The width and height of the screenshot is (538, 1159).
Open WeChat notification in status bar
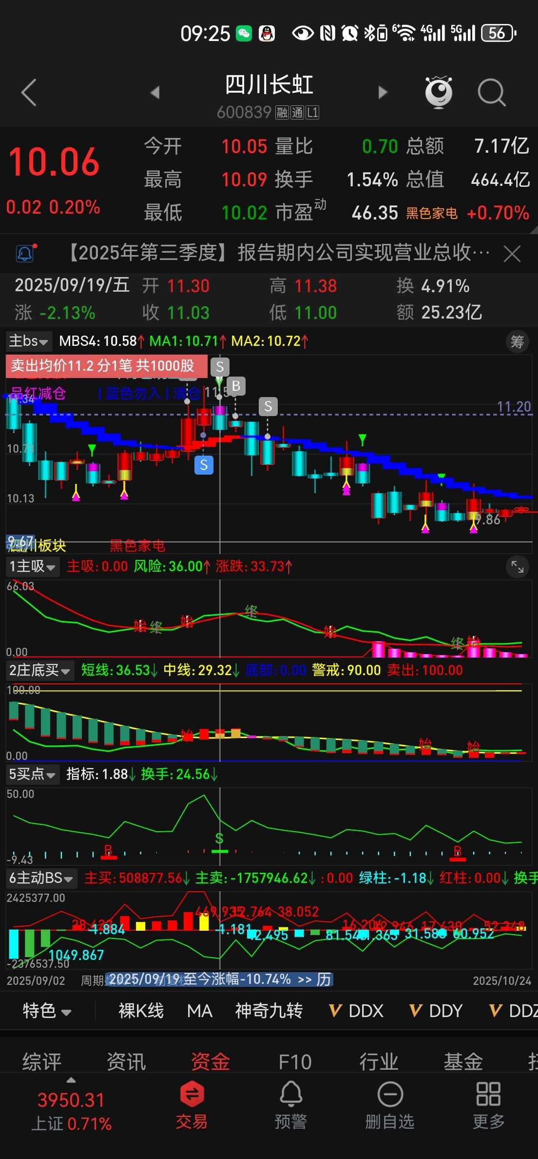pos(244,33)
